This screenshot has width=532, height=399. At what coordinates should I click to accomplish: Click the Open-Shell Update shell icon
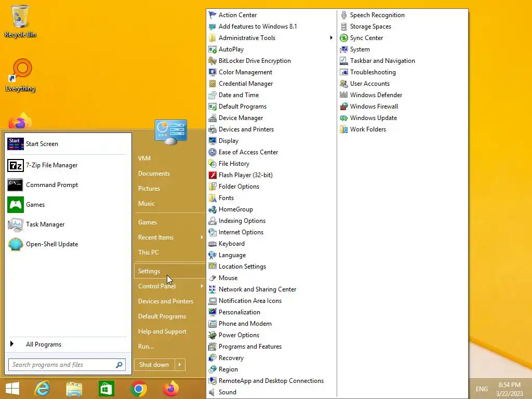coord(16,244)
